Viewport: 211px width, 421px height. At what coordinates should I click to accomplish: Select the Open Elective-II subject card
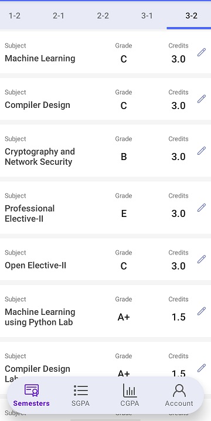click(x=105, y=259)
